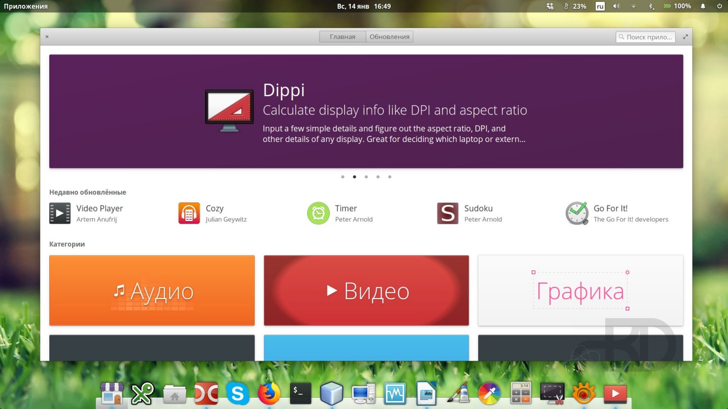The width and height of the screenshot is (728, 409).
Task: Launch the red DC file manager dock icon
Action: pos(206,393)
